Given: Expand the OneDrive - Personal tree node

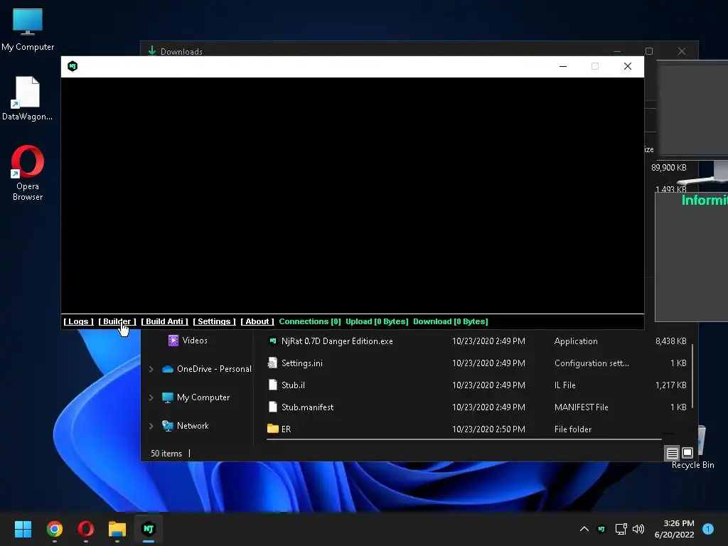Looking at the screenshot, I should tap(151, 369).
